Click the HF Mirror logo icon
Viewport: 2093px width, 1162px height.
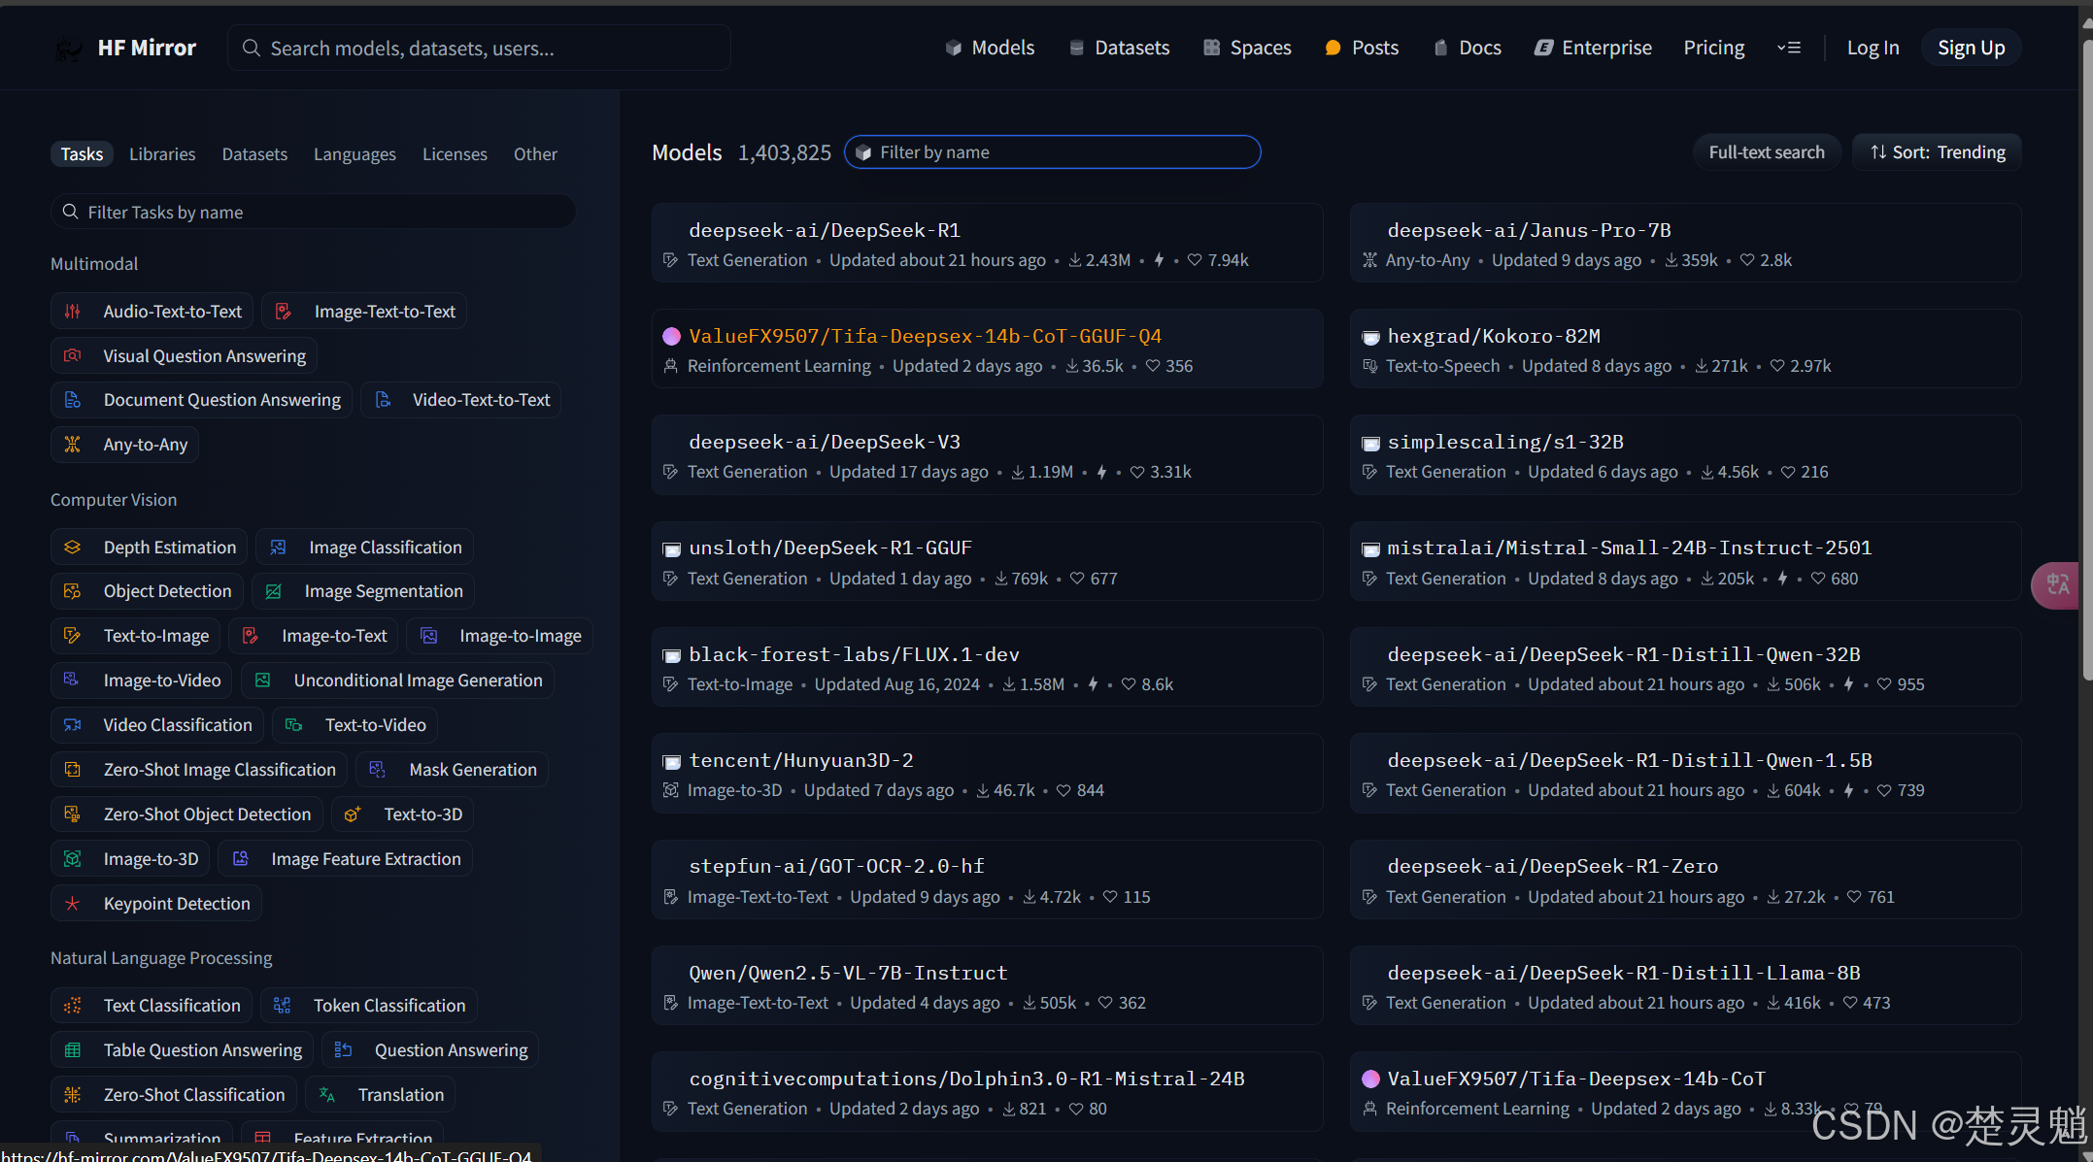tap(68, 49)
